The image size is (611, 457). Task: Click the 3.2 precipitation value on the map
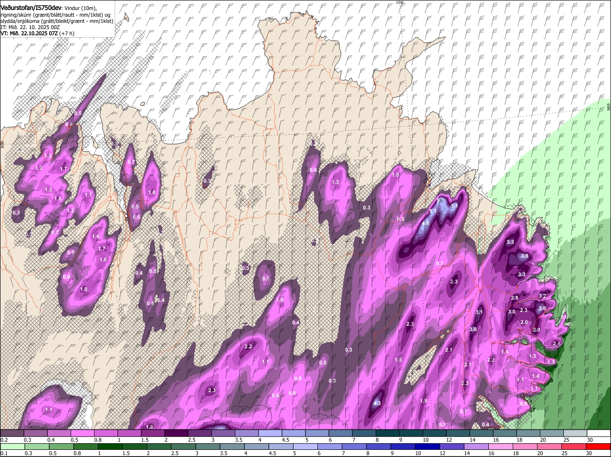click(x=542, y=296)
